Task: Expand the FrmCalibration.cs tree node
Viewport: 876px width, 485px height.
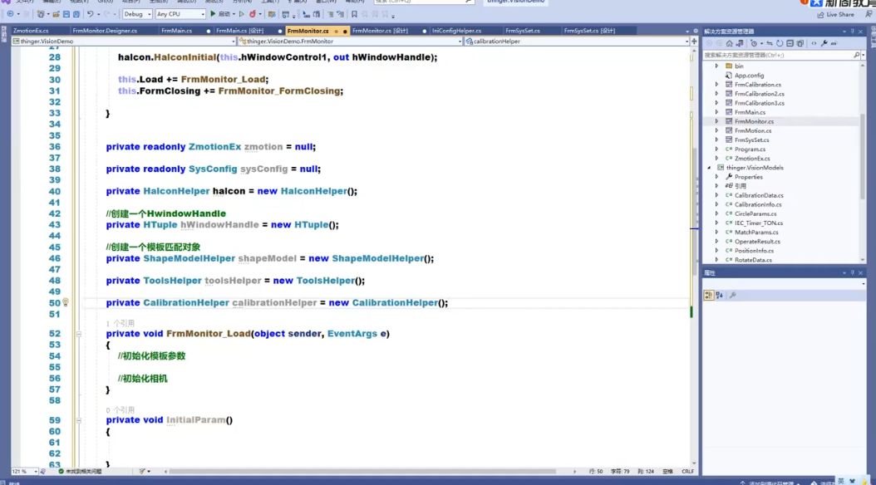Action: pyautogui.click(x=716, y=85)
